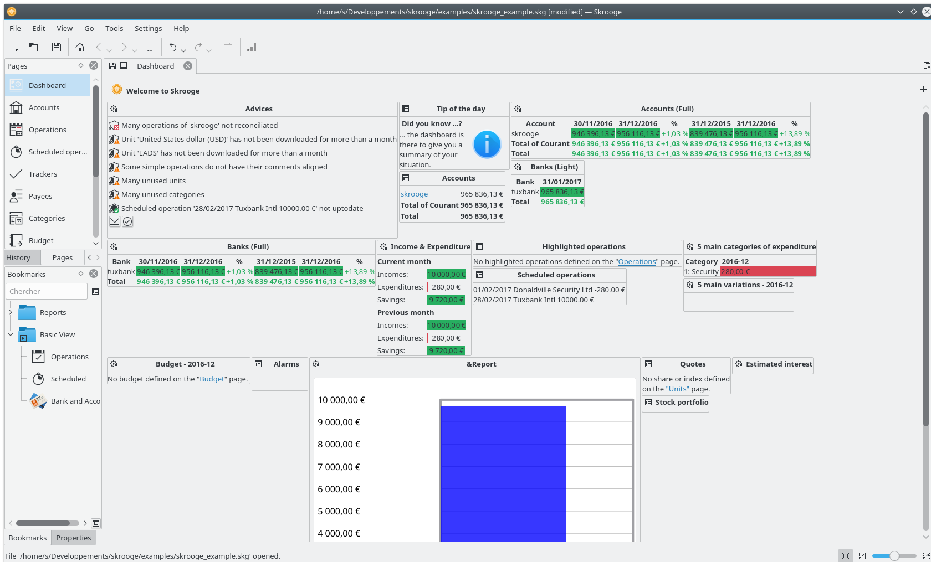Open the Tools menu
The image size is (931, 562).
coord(114,28)
